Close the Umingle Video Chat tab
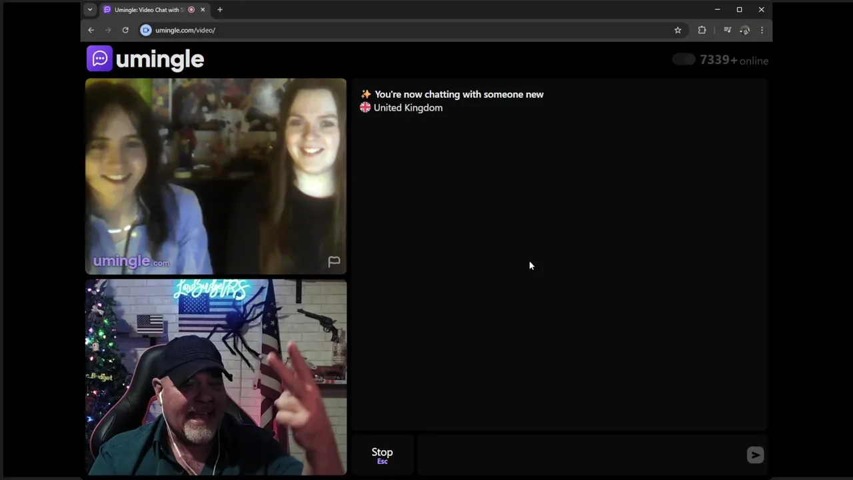 point(203,10)
